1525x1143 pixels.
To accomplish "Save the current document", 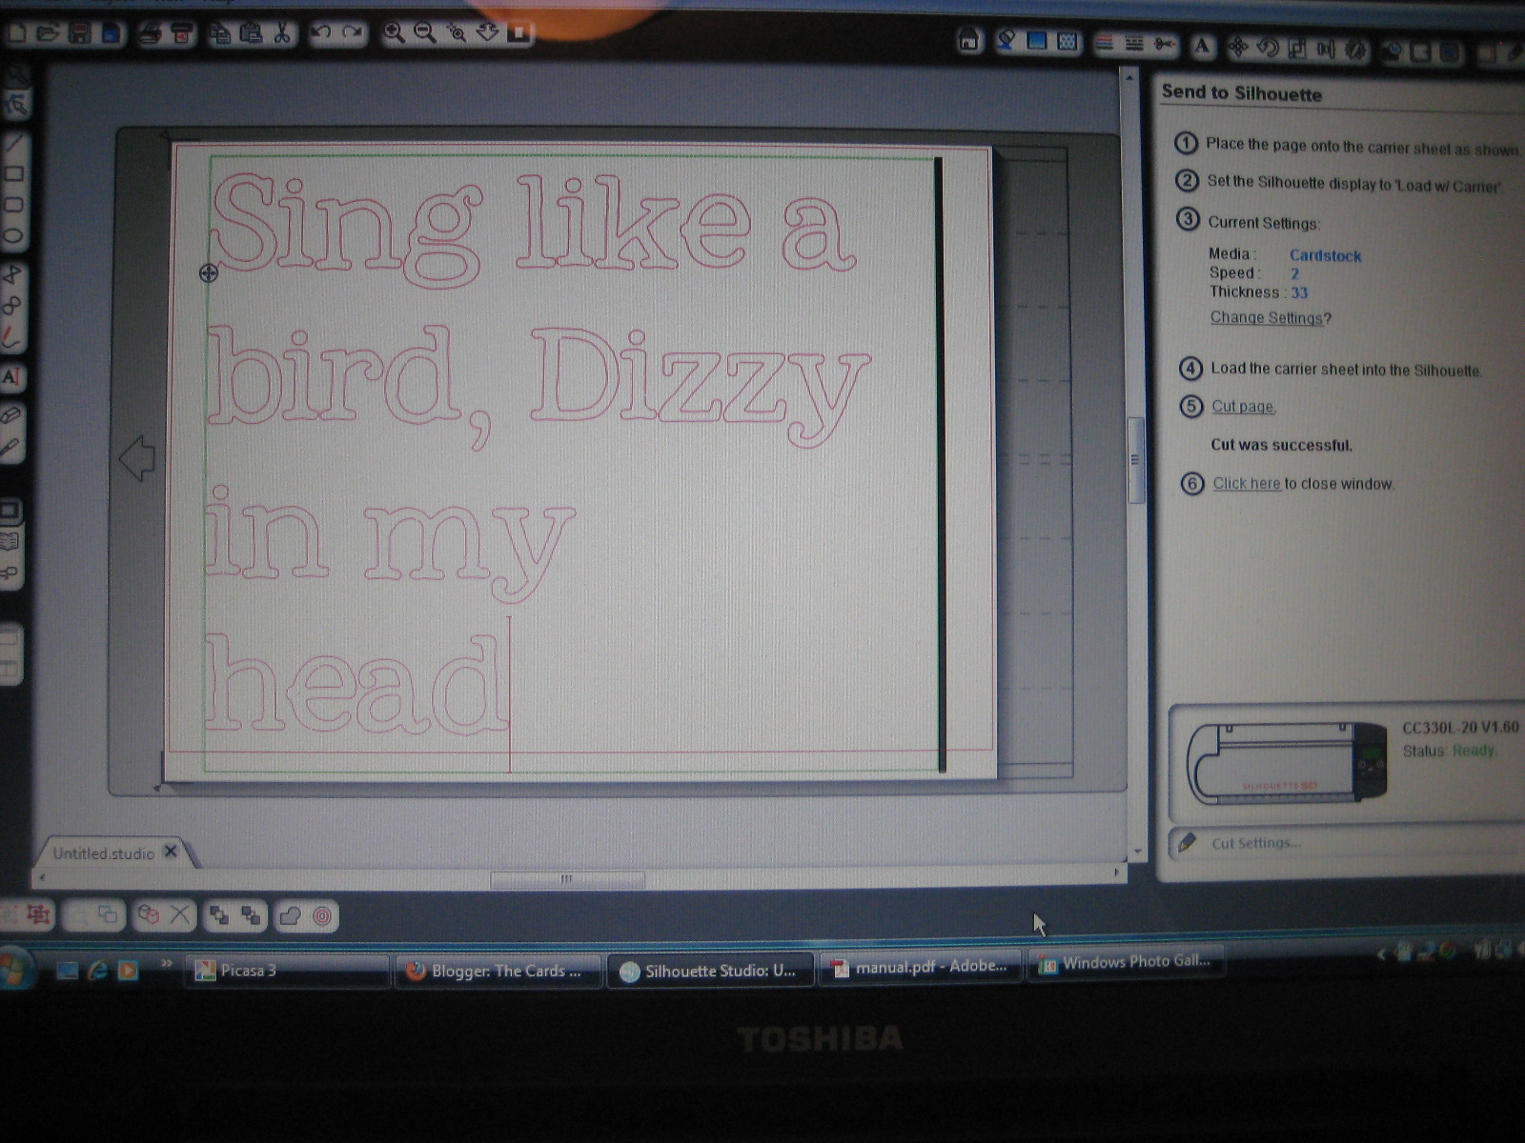I will tap(80, 34).
